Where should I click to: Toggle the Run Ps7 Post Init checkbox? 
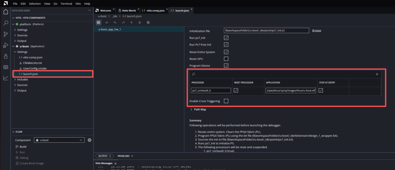click(226, 45)
